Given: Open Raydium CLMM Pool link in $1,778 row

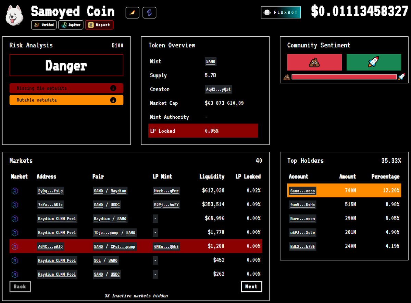Looking at the screenshot, I should [57, 233].
